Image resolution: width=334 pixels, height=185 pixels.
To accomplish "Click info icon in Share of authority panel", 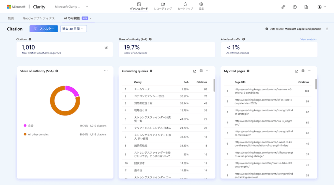I will coord(57,71).
